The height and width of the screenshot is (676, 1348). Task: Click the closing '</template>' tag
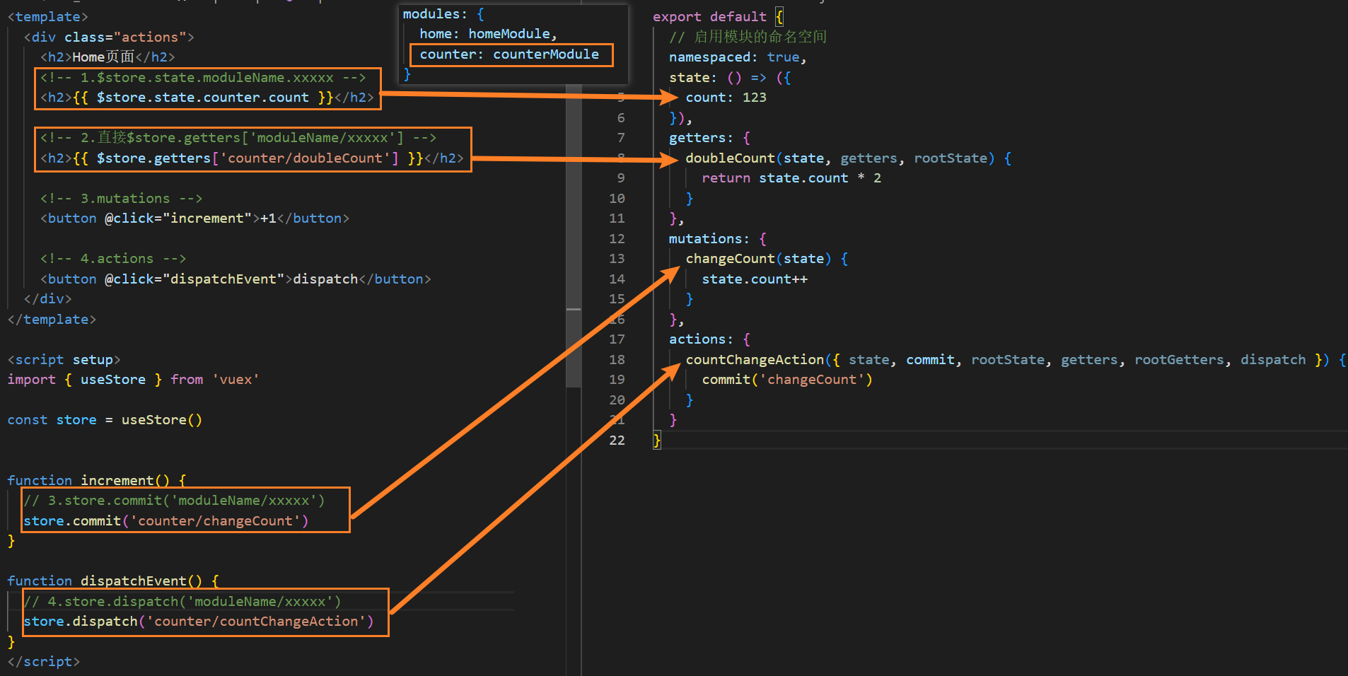(x=52, y=320)
